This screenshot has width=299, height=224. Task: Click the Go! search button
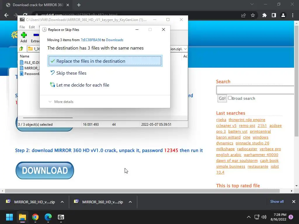point(222,98)
